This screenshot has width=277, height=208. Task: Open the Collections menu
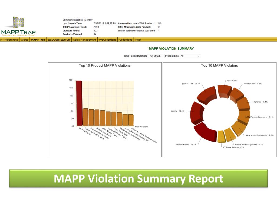click(126, 40)
